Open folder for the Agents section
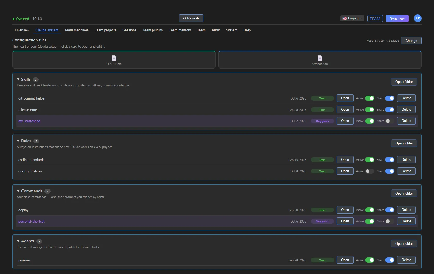 tap(404, 243)
